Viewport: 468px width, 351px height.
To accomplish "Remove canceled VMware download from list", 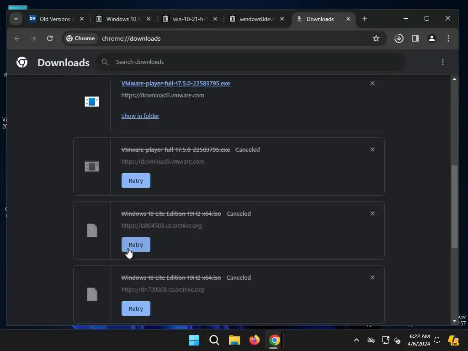I will click(372, 149).
